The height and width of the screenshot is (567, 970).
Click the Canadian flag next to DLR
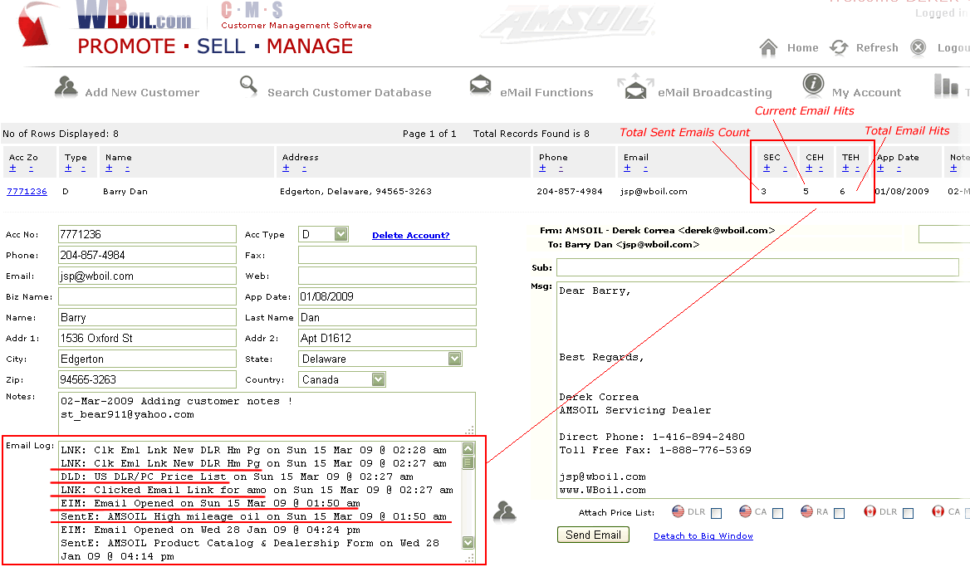click(x=870, y=511)
